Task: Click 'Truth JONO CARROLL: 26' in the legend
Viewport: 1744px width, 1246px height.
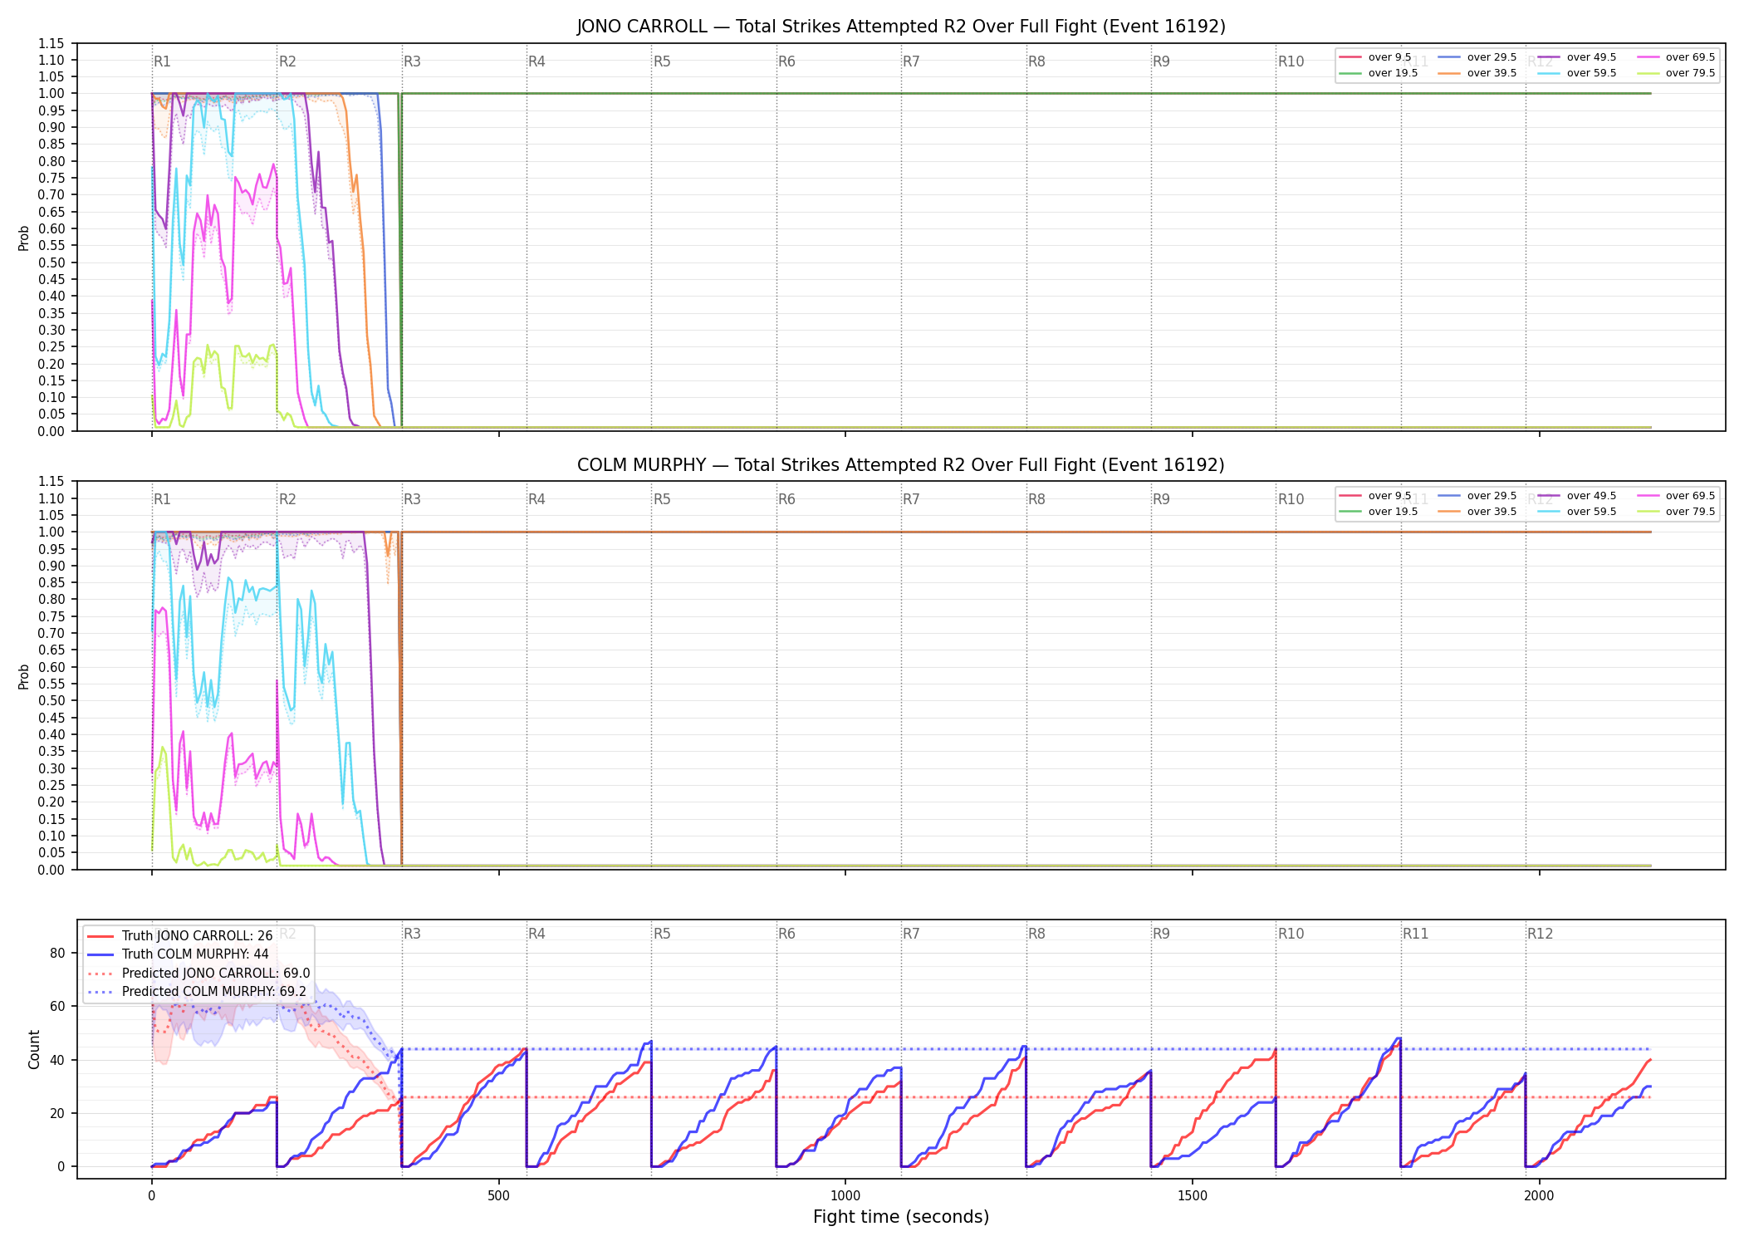Action: tap(197, 936)
